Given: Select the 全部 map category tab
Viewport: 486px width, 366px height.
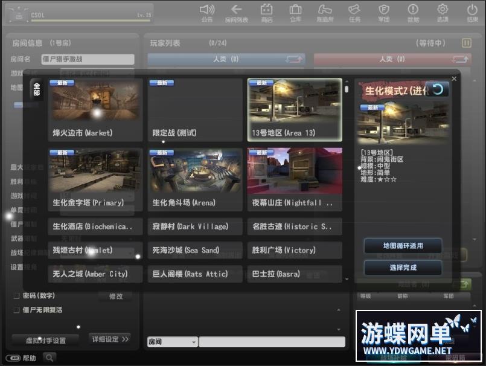Looking at the screenshot, I should pyautogui.click(x=36, y=89).
